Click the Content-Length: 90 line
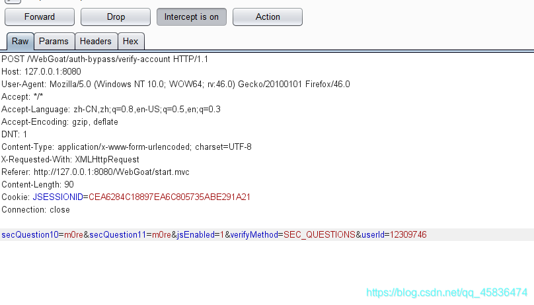 click(x=38, y=185)
